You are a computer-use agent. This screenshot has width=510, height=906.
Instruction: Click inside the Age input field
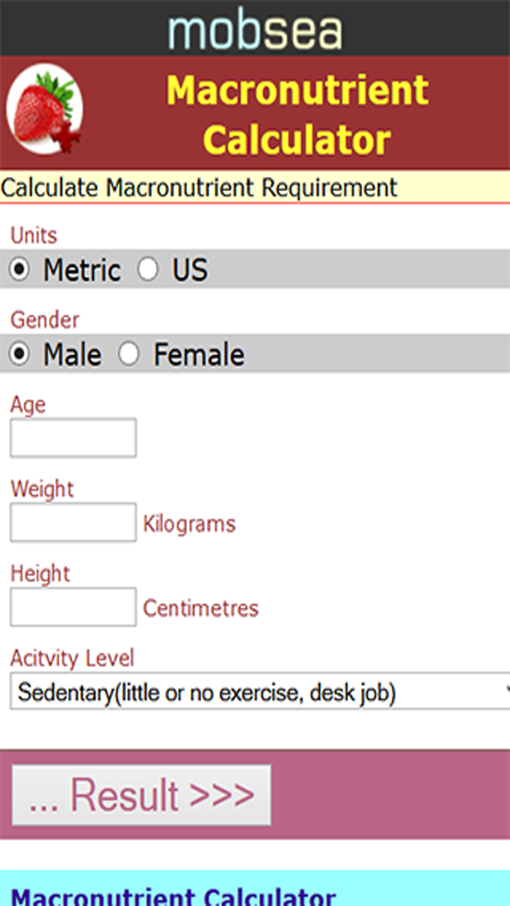pos(72,437)
